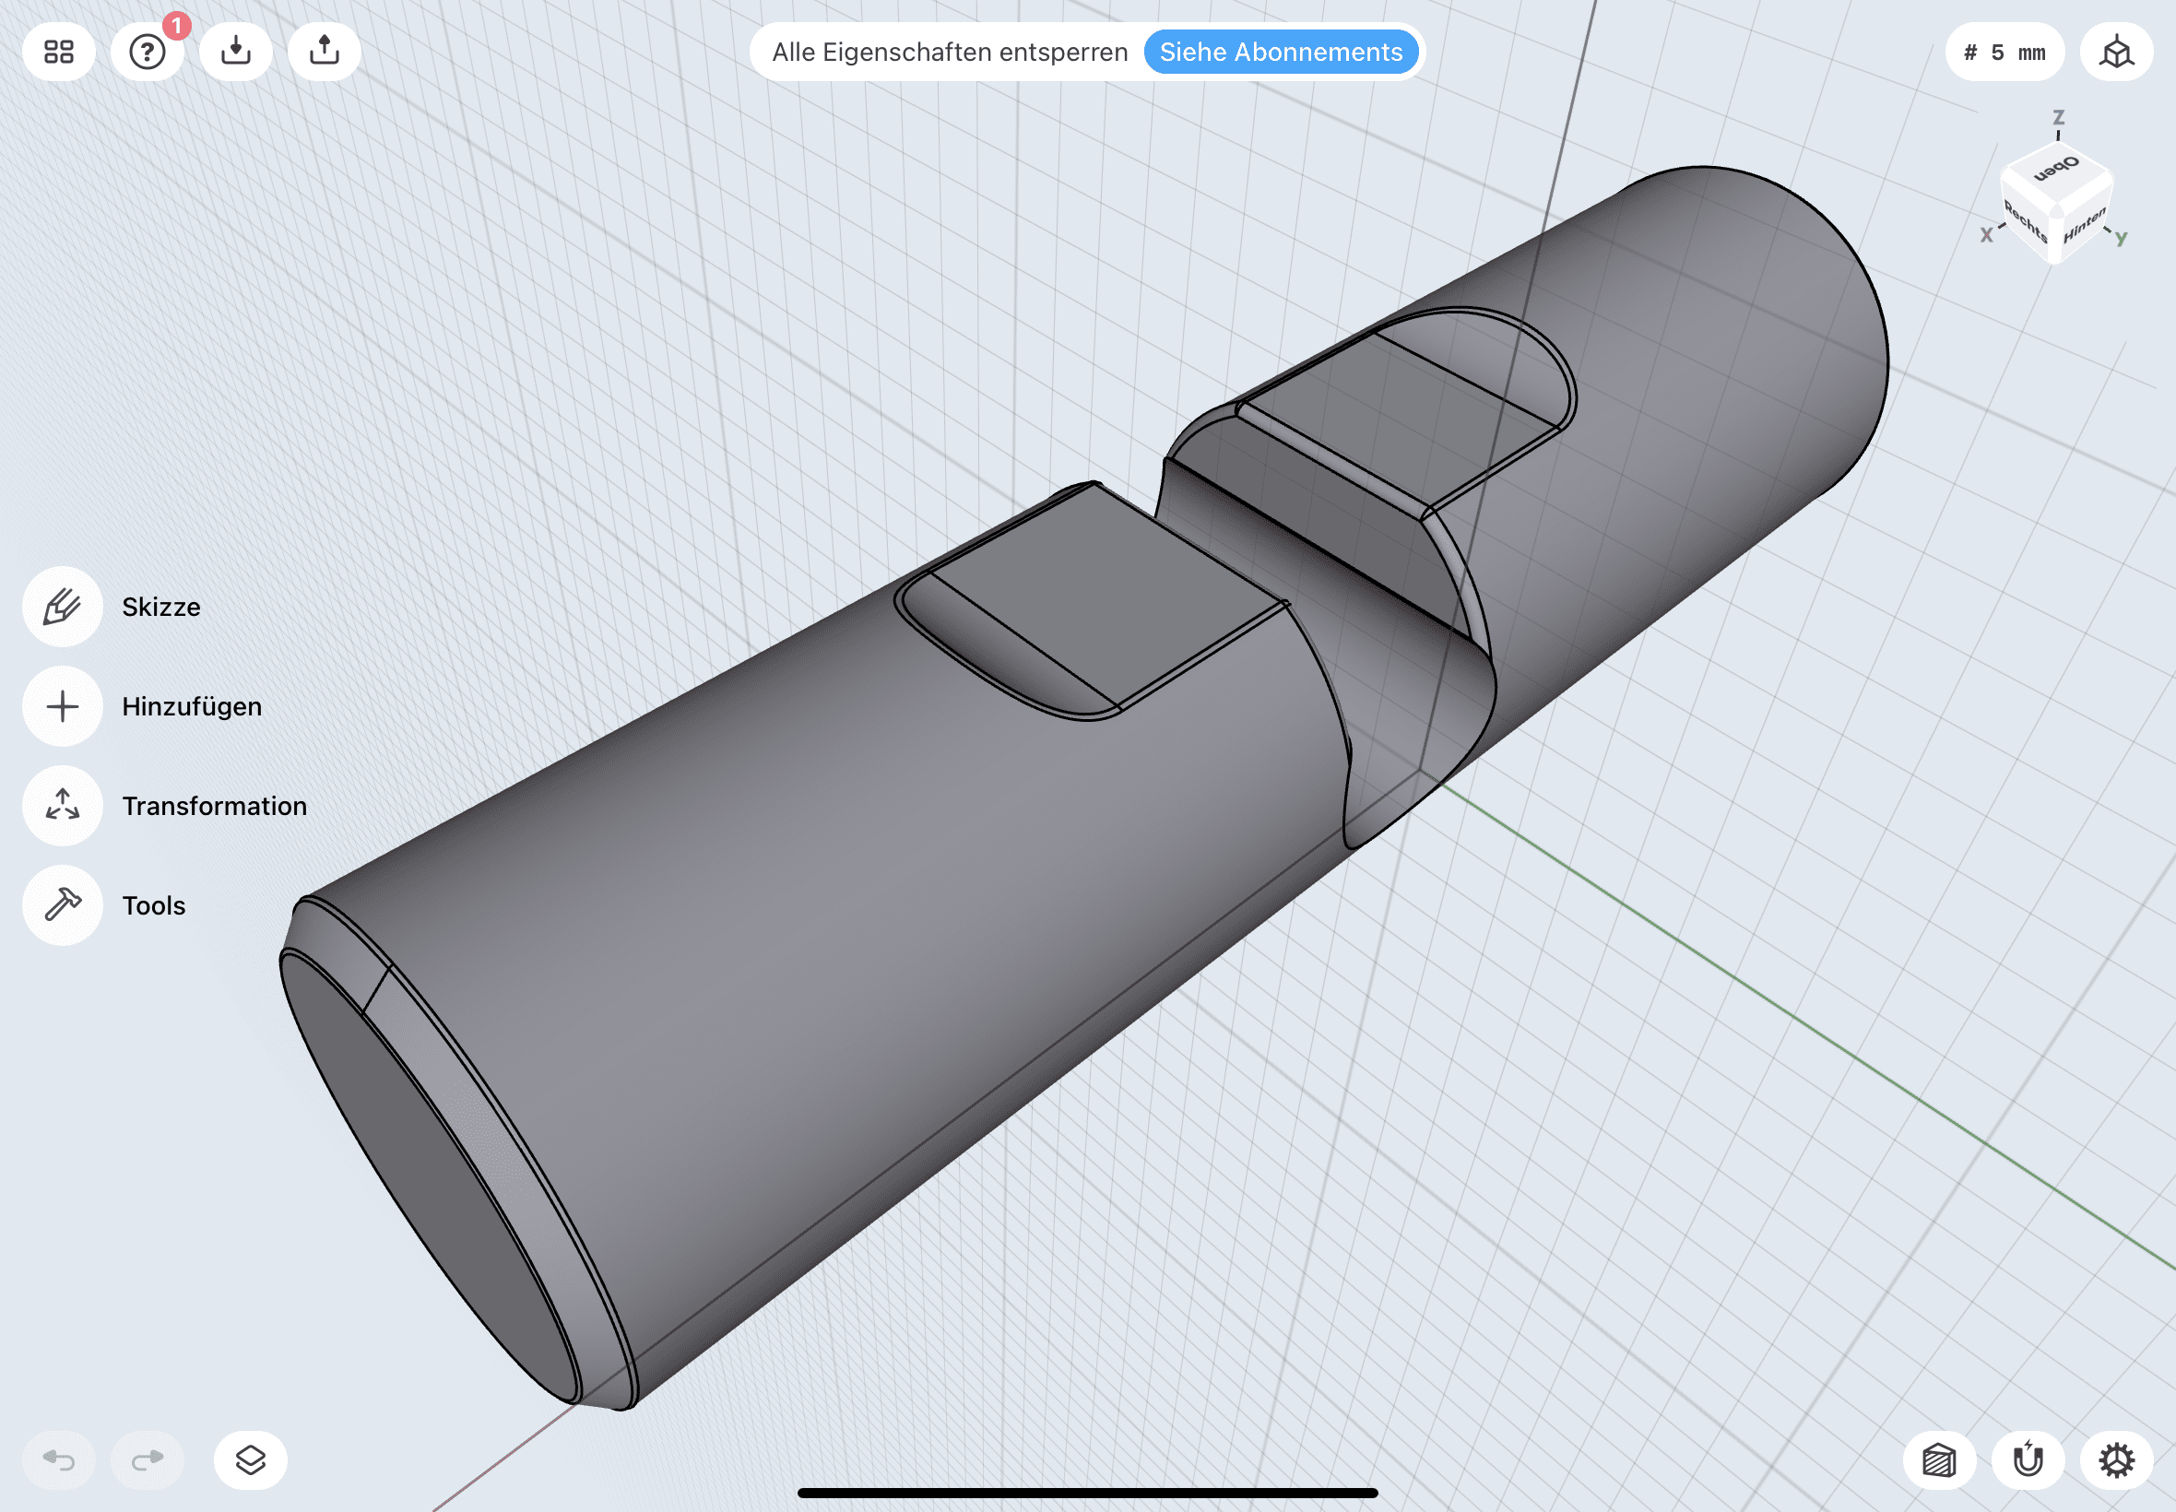Click the redo arrow button
2176x1512 pixels.
click(x=148, y=1459)
